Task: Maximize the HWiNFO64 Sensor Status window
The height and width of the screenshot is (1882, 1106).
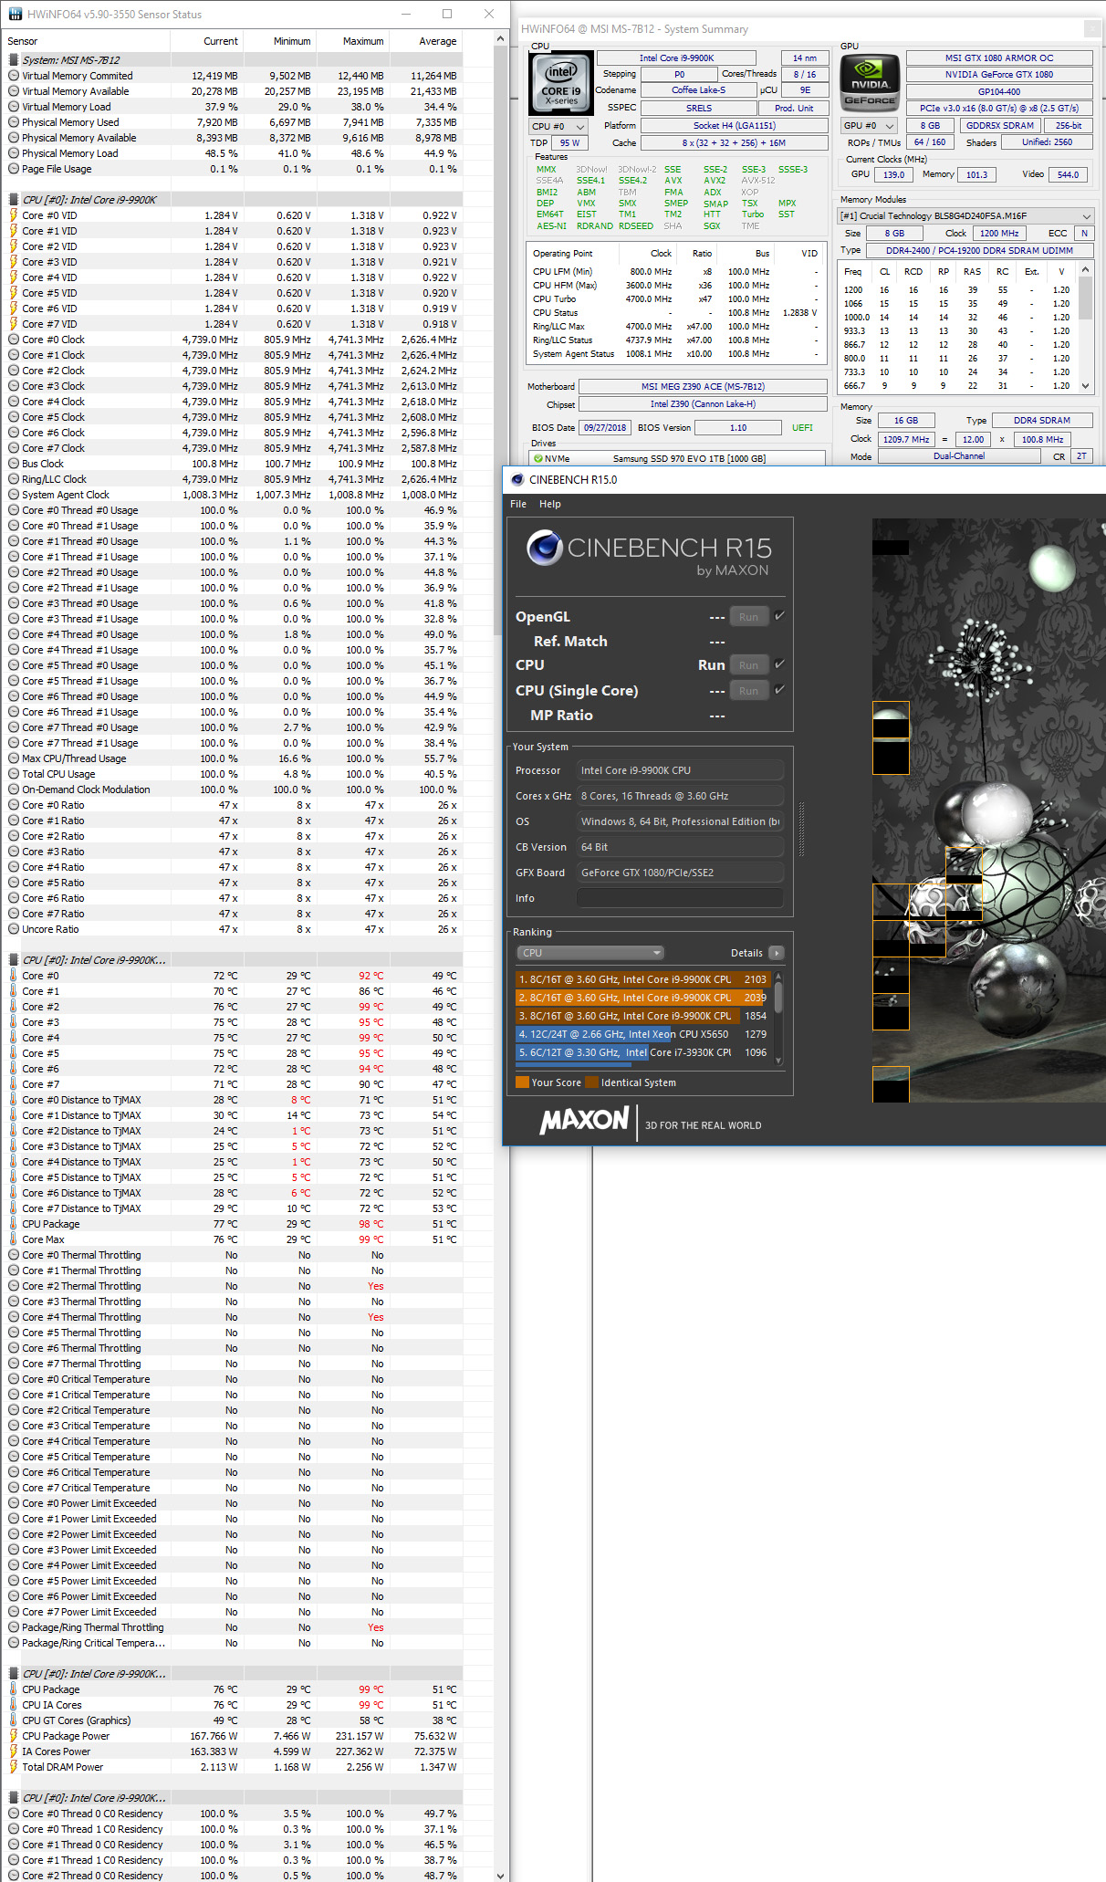Action: pos(447,14)
